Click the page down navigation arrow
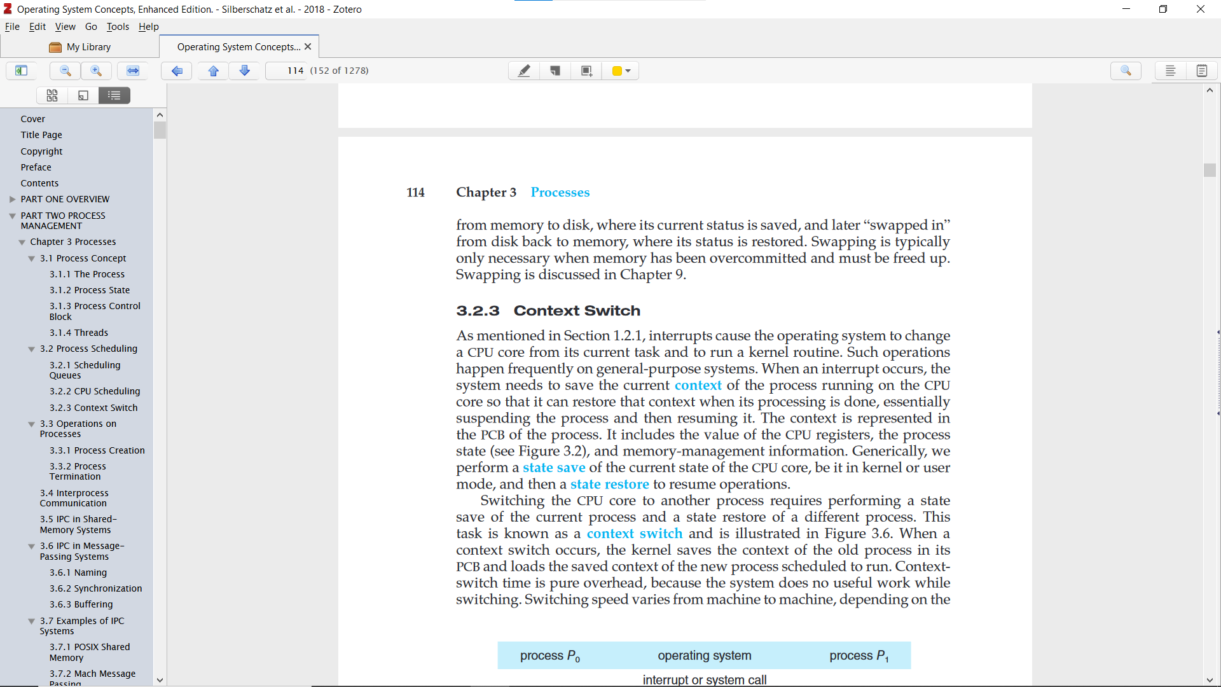Image resolution: width=1221 pixels, height=687 pixels. (244, 71)
